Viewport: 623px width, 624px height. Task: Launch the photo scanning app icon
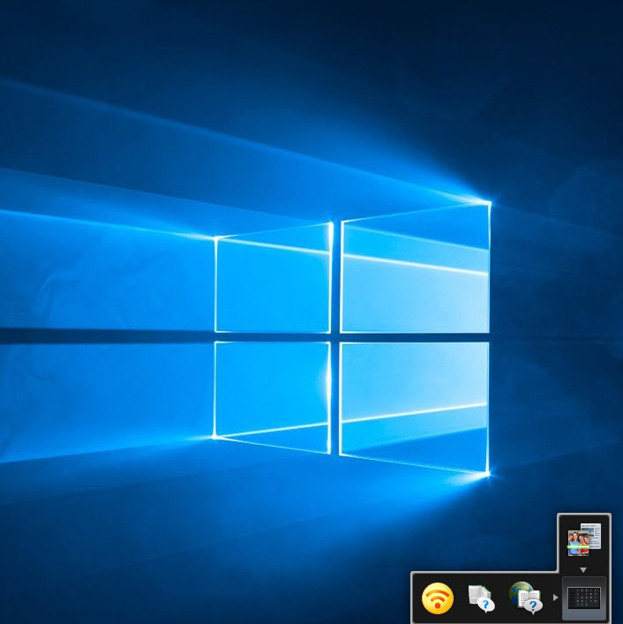pos(583,539)
